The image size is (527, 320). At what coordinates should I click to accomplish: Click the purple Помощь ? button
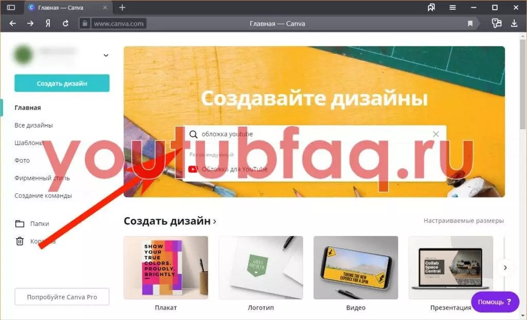[495, 302]
